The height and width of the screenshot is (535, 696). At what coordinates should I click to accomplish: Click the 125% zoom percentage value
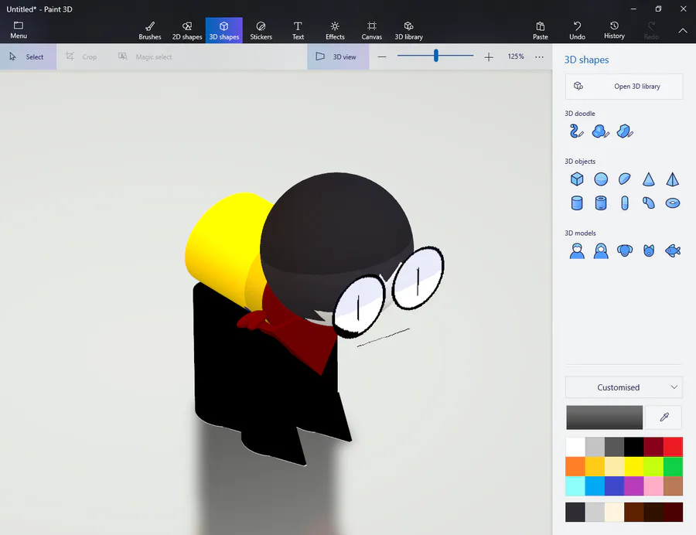[x=516, y=56]
